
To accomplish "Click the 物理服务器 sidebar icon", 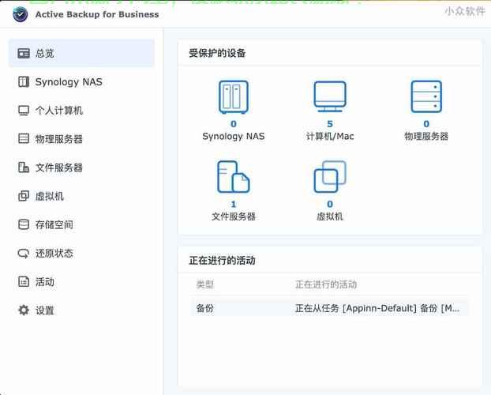I will (x=24, y=138).
